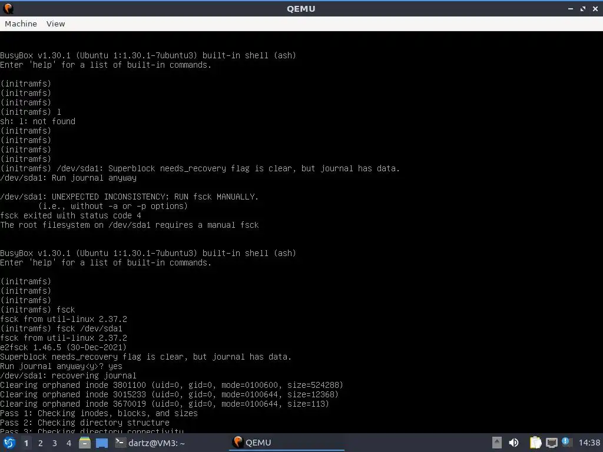Open the View menu
Image resolution: width=603 pixels, height=452 pixels.
tap(55, 24)
